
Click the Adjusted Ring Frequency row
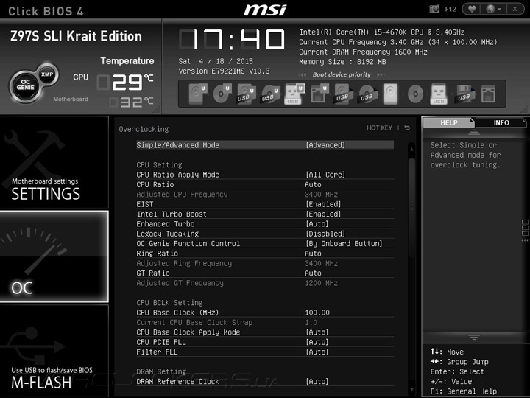pos(265,263)
